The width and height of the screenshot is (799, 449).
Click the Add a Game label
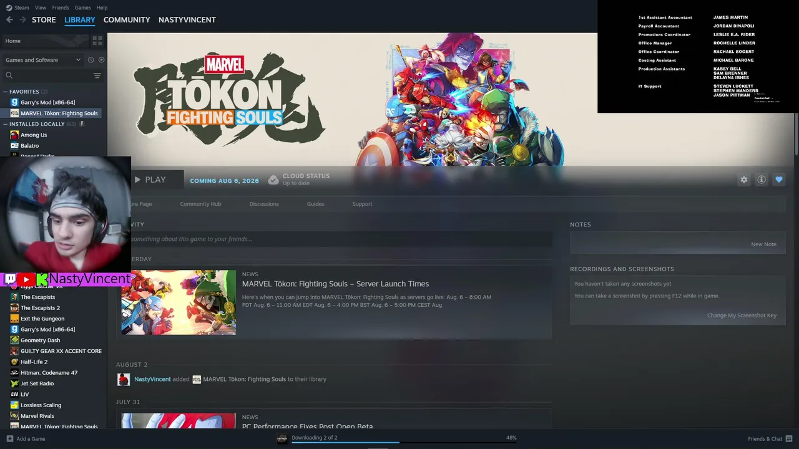(31, 439)
